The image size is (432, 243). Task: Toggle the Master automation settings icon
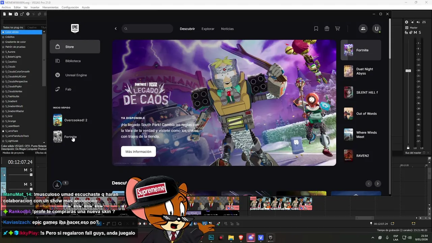point(411,32)
